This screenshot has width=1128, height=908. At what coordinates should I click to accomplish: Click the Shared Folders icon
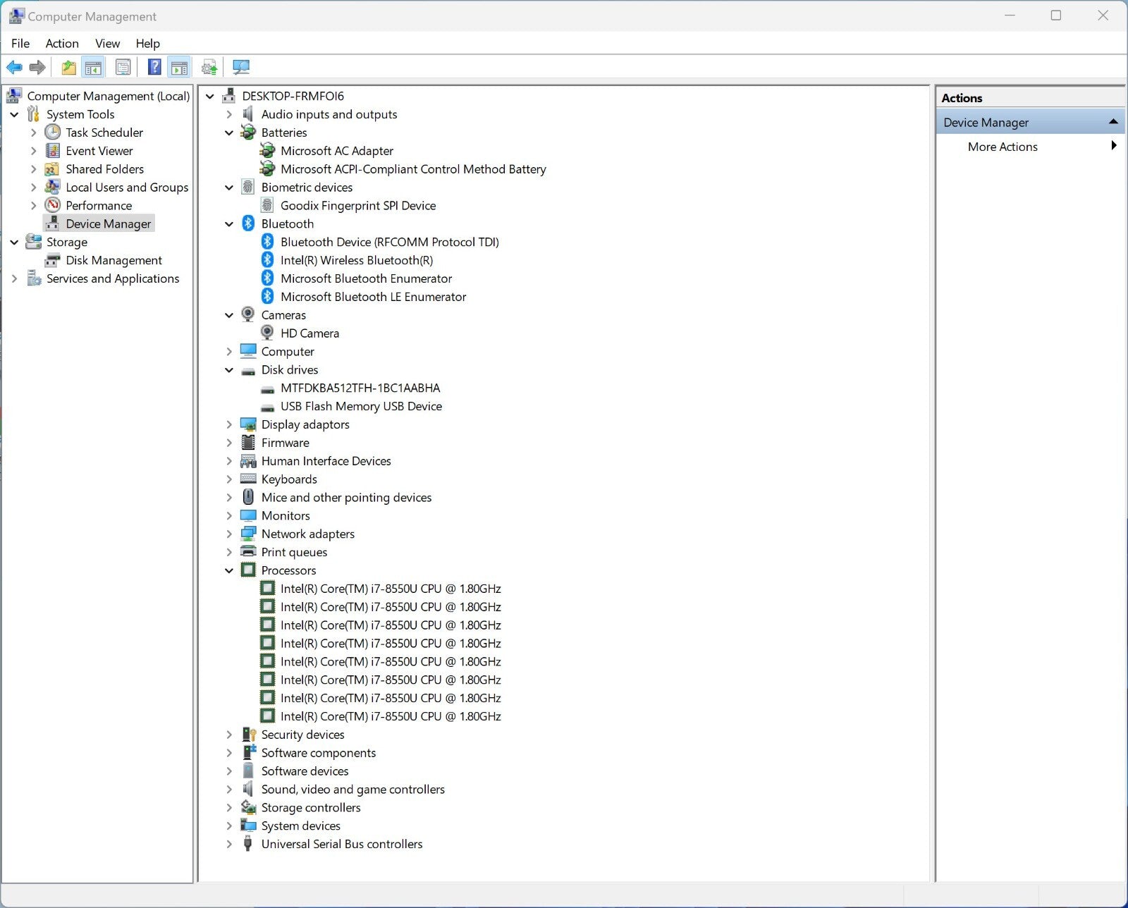(x=52, y=169)
